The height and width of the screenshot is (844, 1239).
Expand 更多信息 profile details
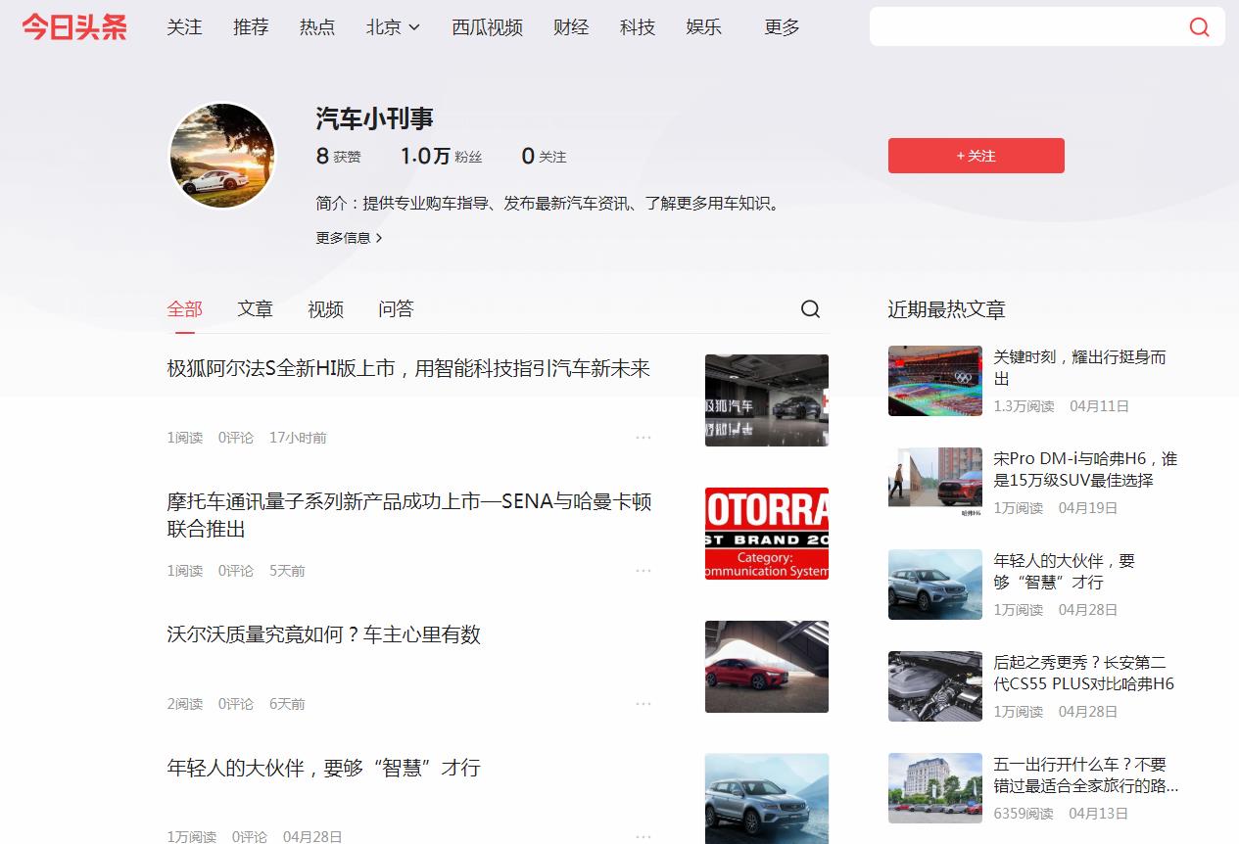pyautogui.click(x=349, y=237)
